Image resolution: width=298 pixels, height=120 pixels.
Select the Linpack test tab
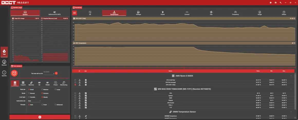23,83
